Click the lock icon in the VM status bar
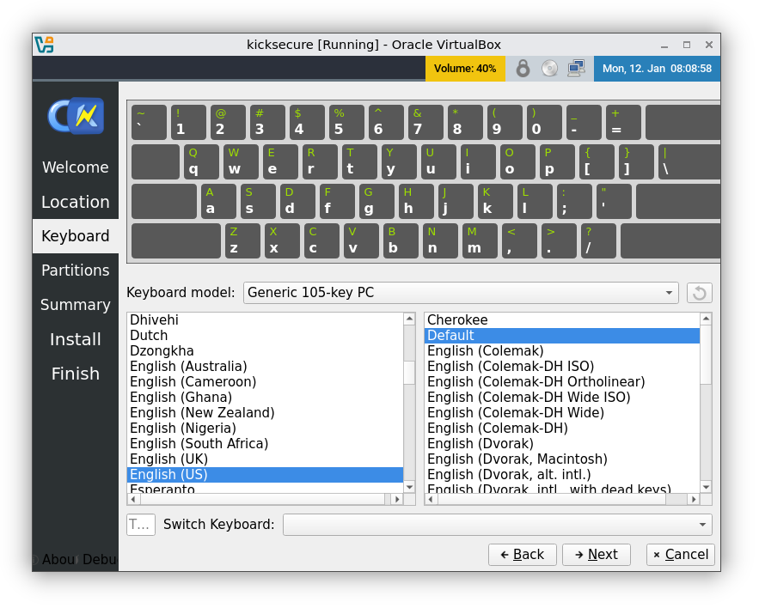Image resolution: width=759 pixels, height=608 pixels. 523,68
